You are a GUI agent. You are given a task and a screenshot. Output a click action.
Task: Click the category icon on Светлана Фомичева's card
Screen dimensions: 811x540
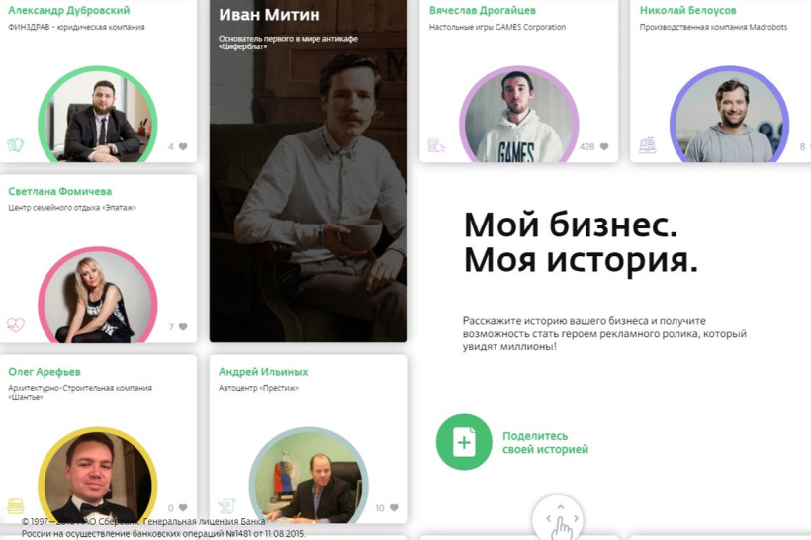tap(15, 325)
